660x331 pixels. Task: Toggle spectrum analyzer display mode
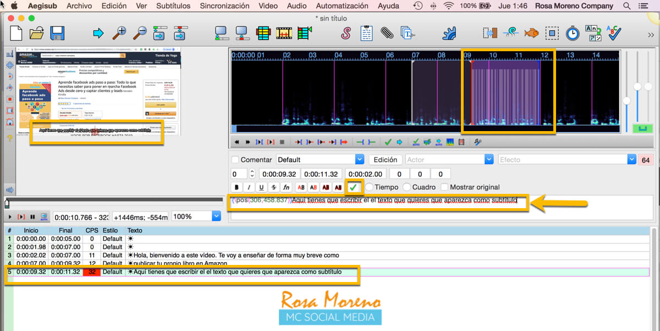click(x=450, y=142)
